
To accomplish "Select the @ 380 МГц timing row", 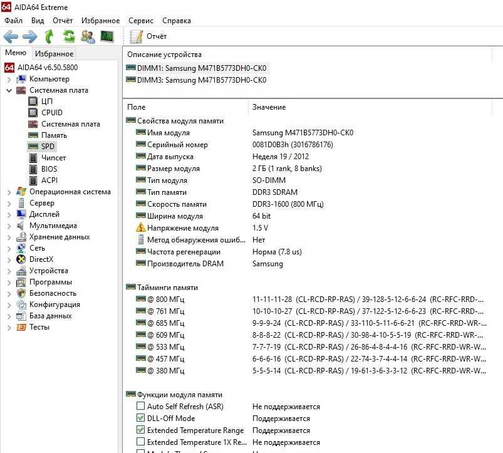I will (x=308, y=371).
